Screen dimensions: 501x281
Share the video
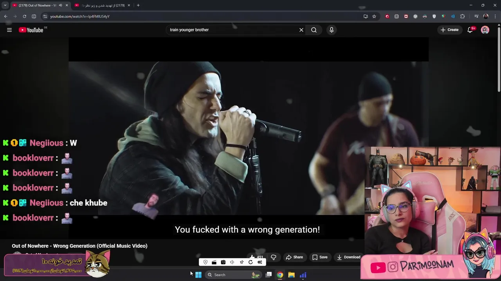294,257
